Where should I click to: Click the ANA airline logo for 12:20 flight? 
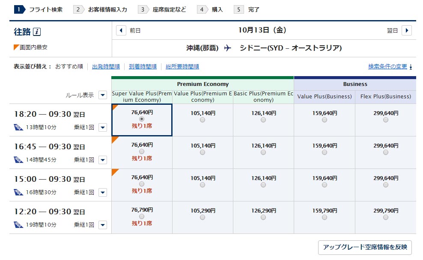point(18,225)
